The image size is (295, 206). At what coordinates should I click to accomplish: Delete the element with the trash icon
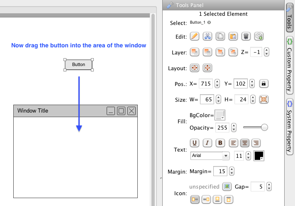click(246, 36)
